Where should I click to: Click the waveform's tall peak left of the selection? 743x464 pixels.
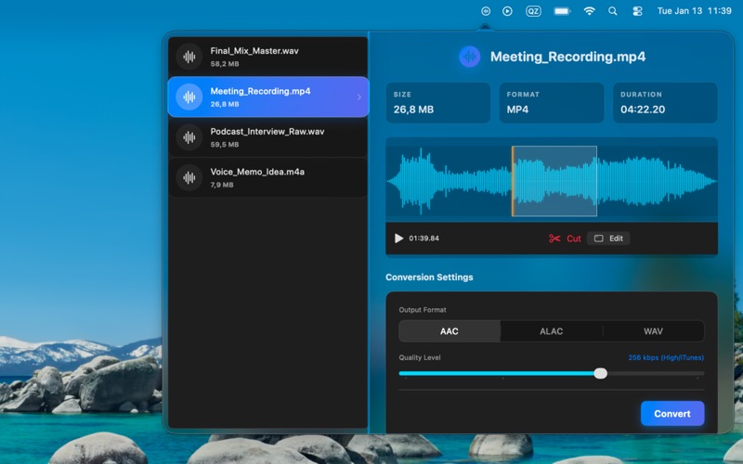(x=421, y=181)
